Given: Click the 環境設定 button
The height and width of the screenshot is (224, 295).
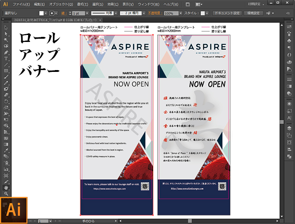Looking at the screenshot, I should 254,13.
